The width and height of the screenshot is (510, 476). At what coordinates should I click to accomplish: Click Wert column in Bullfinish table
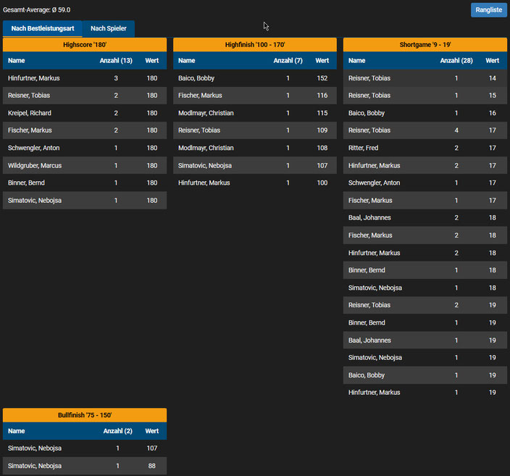click(x=152, y=431)
